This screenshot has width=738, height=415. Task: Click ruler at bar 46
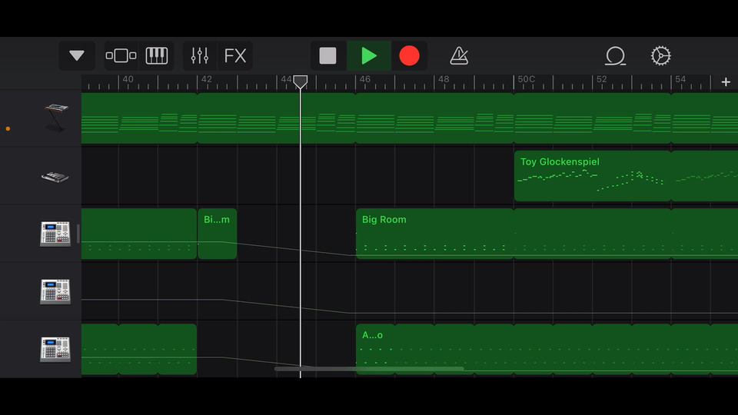(365, 79)
